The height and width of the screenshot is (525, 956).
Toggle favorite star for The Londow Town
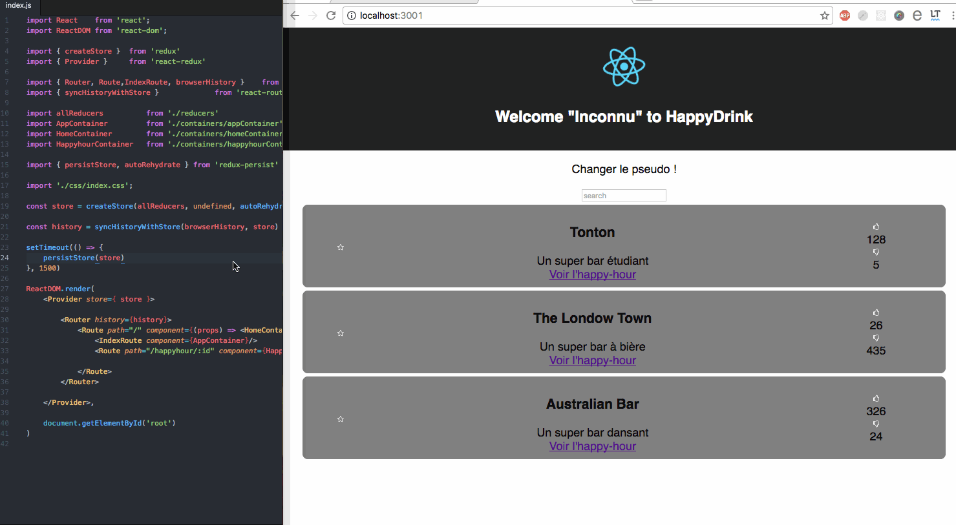(341, 333)
